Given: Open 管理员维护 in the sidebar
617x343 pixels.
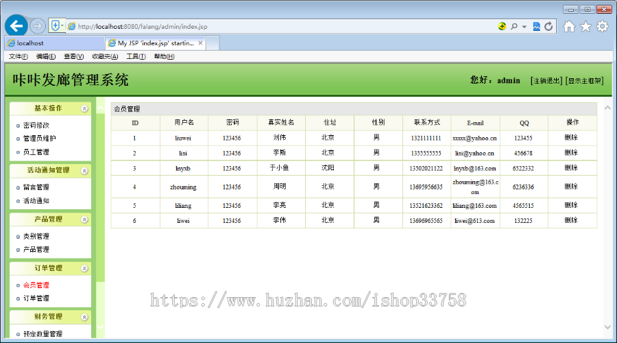Looking at the screenshot, I should point(39,138).
